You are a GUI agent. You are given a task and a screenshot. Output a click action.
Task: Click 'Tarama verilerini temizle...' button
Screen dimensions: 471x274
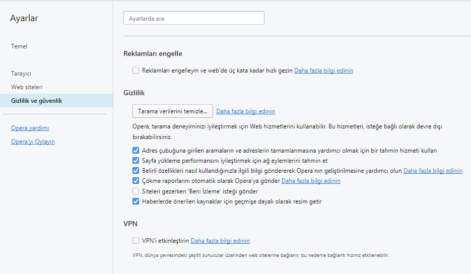(173, 111)
